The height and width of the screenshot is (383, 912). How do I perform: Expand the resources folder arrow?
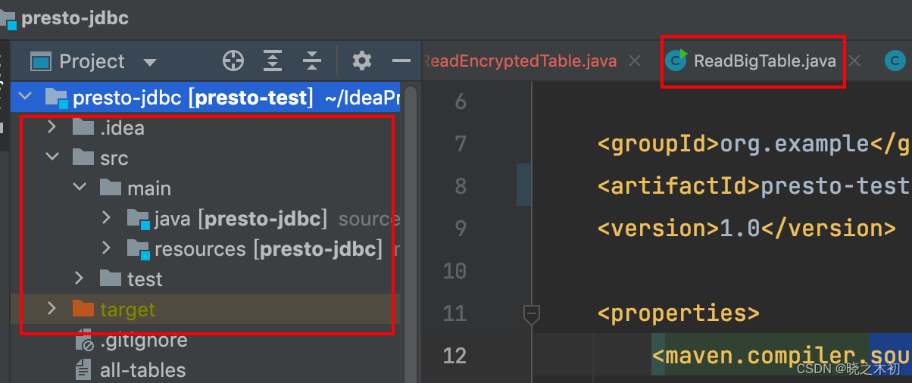click(x=106, y=248)
